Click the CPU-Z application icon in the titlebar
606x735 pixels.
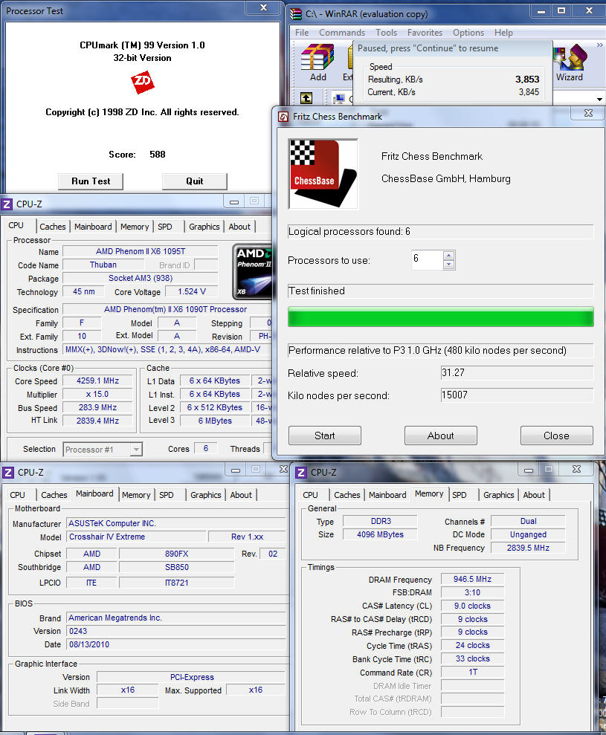coord(7,203)
